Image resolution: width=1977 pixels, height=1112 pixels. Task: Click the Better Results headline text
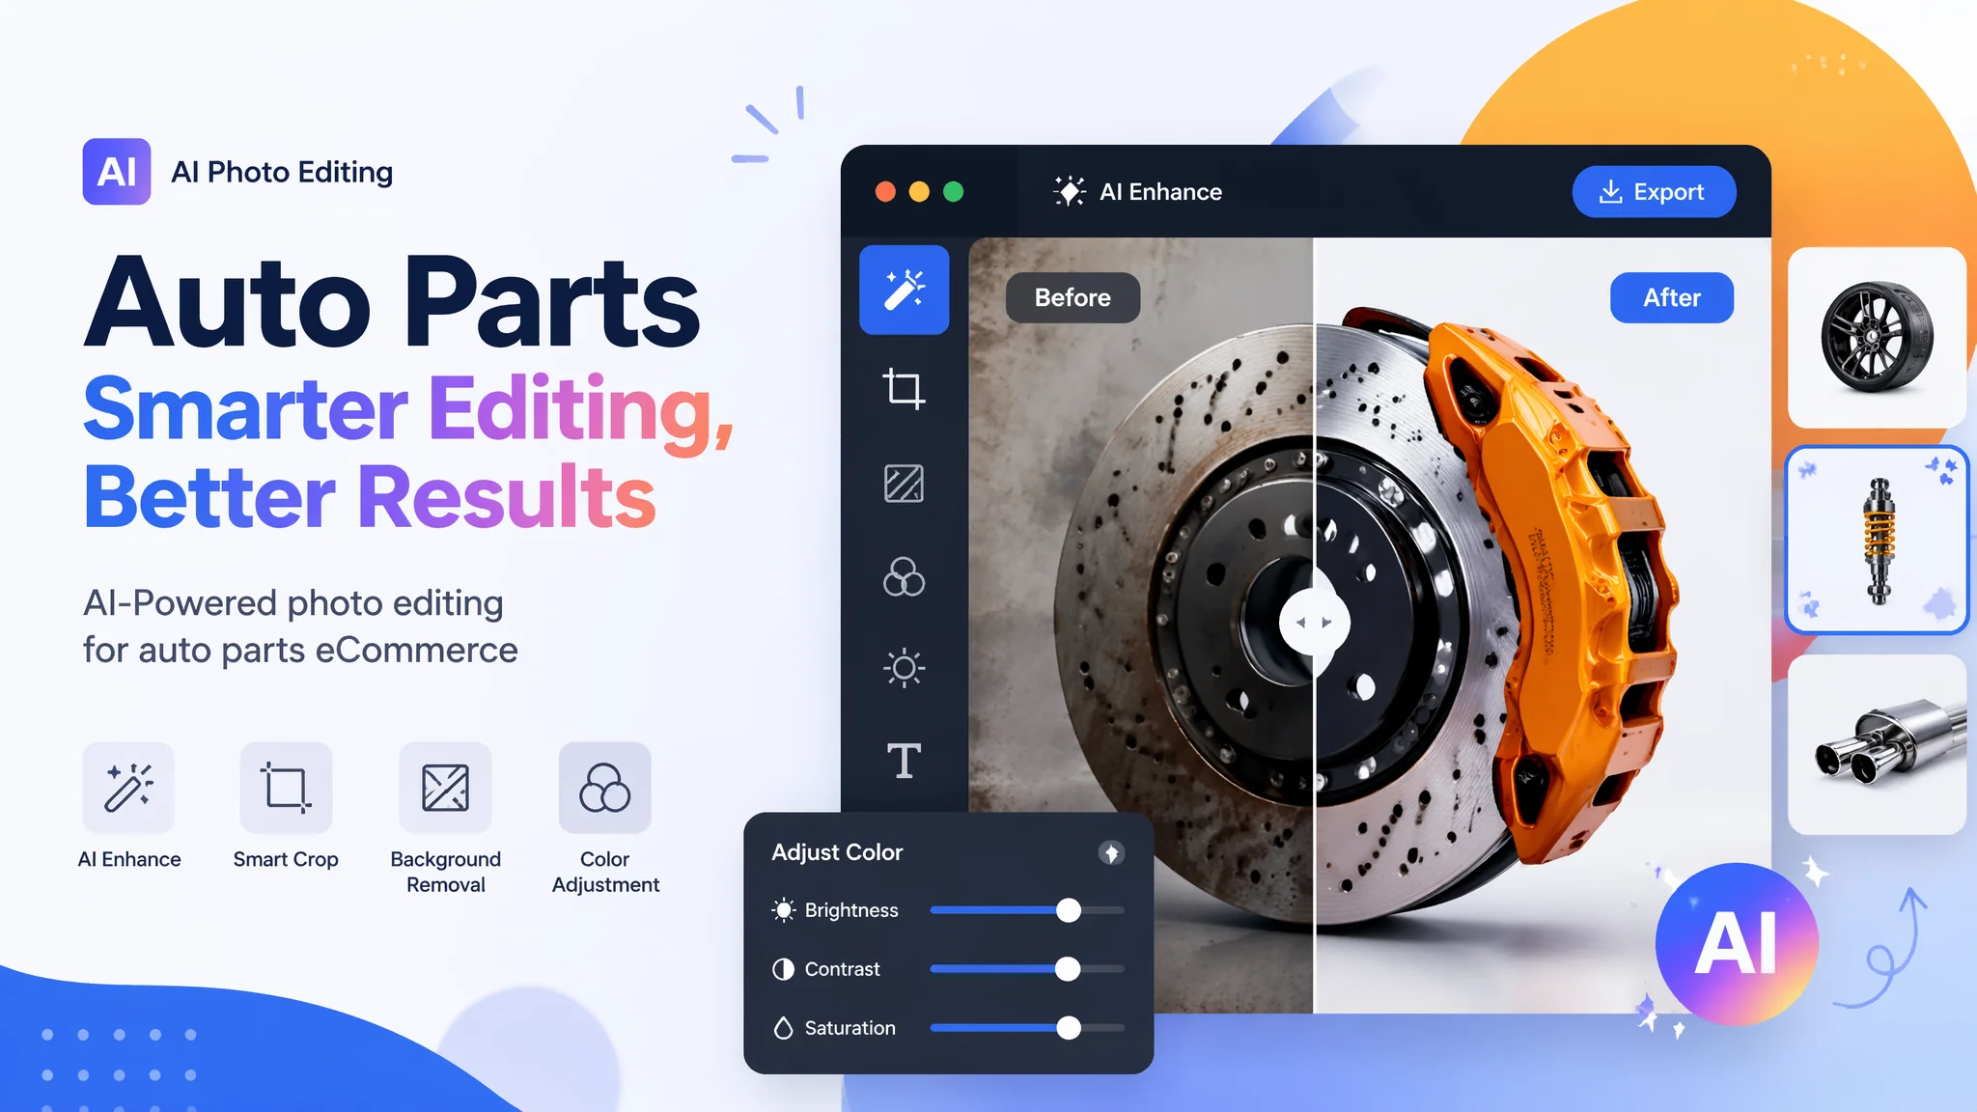(371, 496)
